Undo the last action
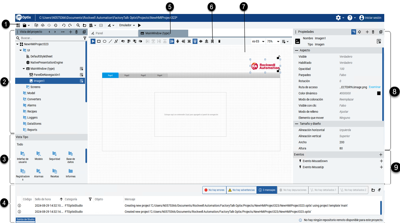This screenshot has height=223, width=400. (x=64, y=25)
